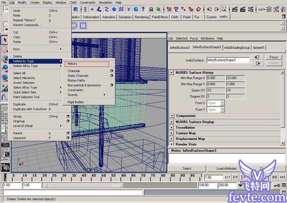Click the Maya logo icon
The width and height of the screenshot is (287, 203).
point(5,167)
